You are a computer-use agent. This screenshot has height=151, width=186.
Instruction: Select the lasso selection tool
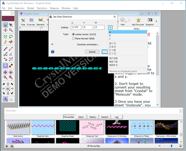pyautogui.click(x=11, y=37)
